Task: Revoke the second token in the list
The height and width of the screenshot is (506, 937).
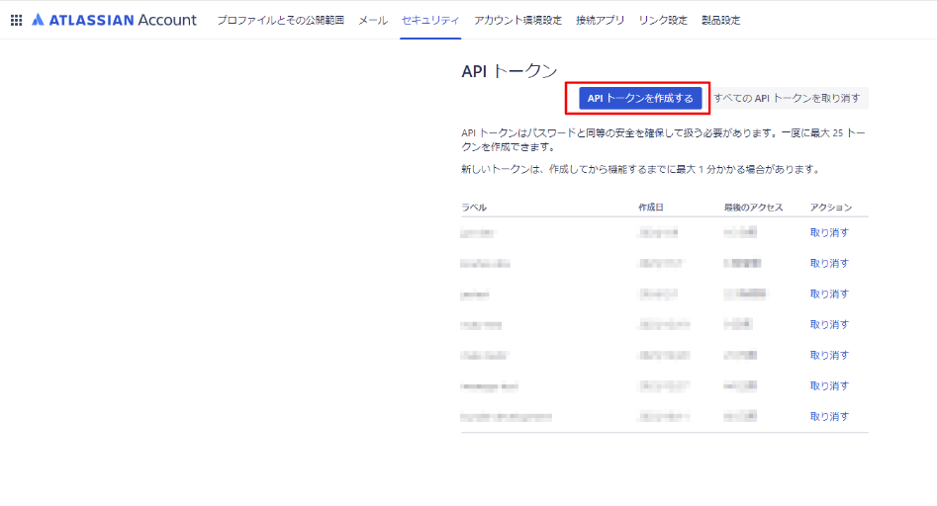Action: pos(829,263)
